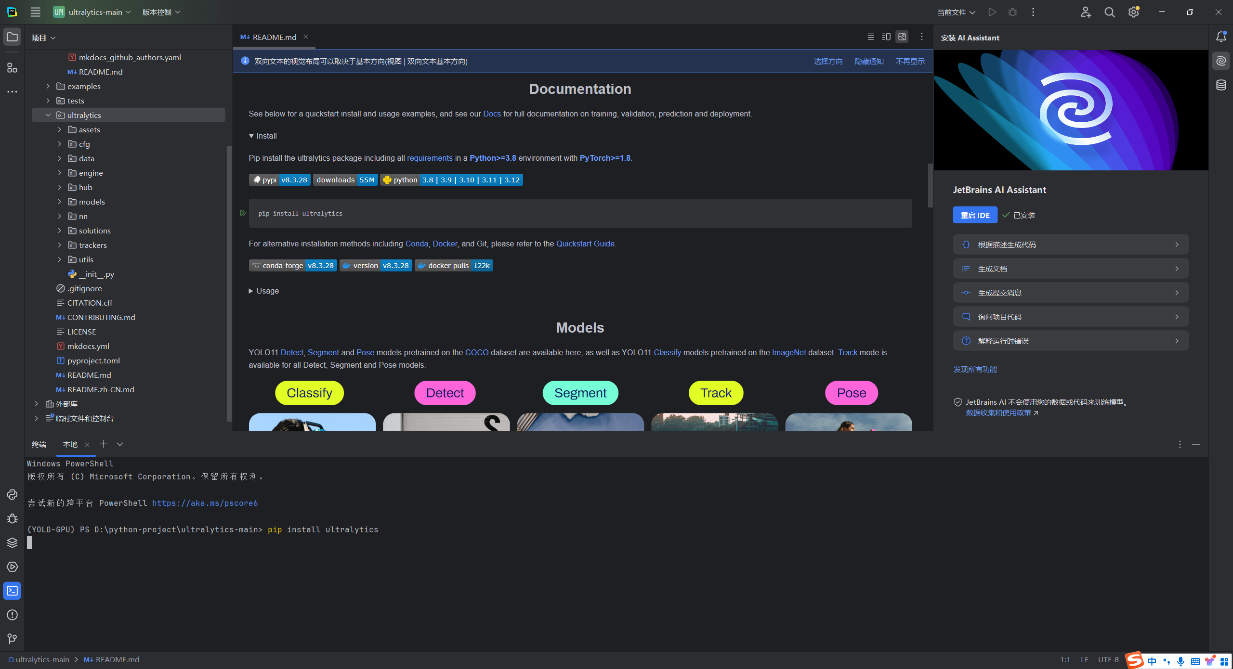Viewport: 1233px width, 669px height.
Task: Open the Services tool window icon
Action: click(12, 567)
